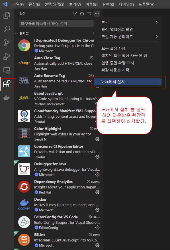Click the Chrome debugger extension icon
170x250 pixels.
[24, 45]
